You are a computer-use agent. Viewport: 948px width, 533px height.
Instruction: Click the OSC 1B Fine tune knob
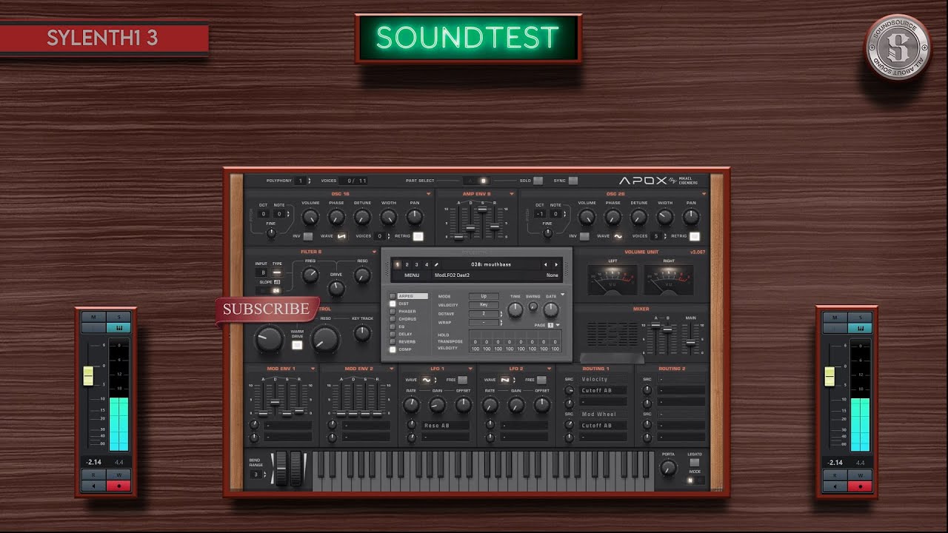(271, 232)
